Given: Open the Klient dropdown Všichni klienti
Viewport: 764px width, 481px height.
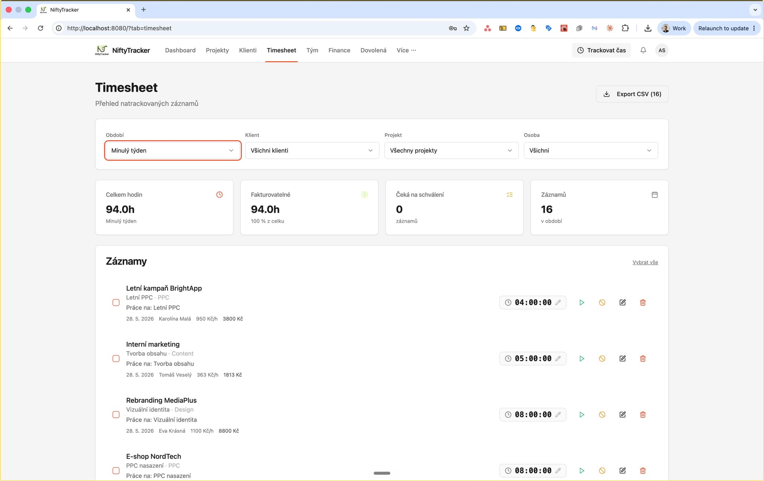Looking at the screenshot, I should pos(312,150).
